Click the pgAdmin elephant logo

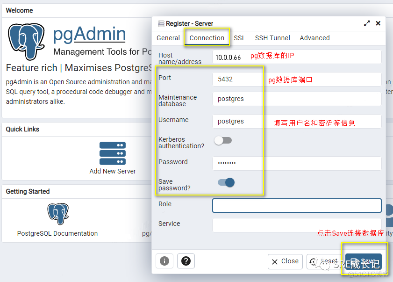coord(26,42)
